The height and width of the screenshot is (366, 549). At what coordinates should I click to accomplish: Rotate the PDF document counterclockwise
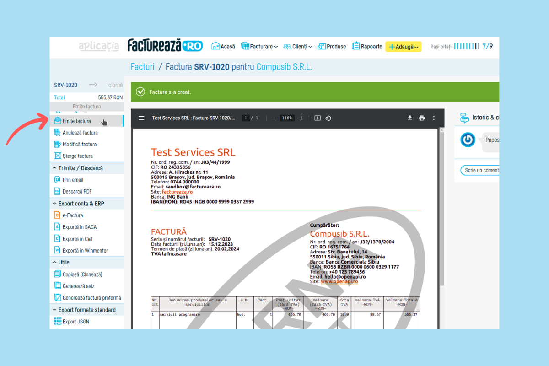click(x=328, y=118)
